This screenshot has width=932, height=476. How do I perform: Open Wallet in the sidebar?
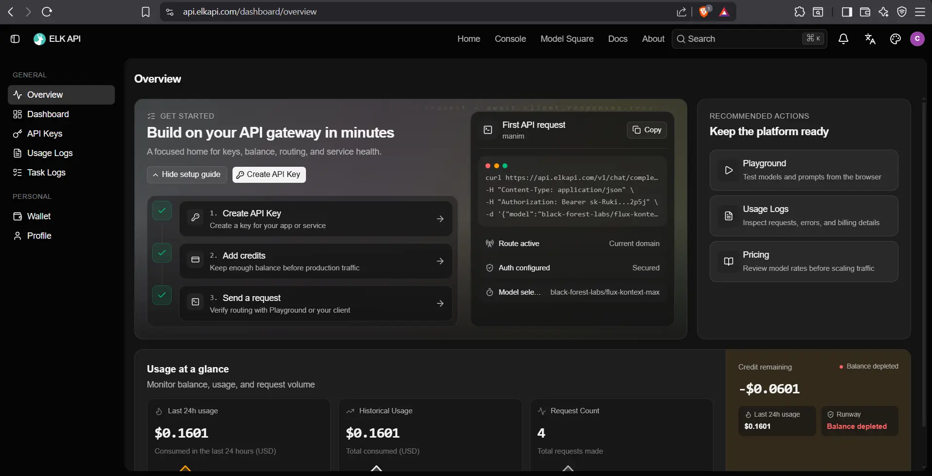[x=61, y=216]
